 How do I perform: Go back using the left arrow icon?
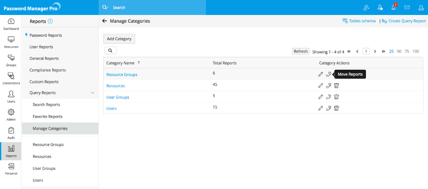[104, 21]
